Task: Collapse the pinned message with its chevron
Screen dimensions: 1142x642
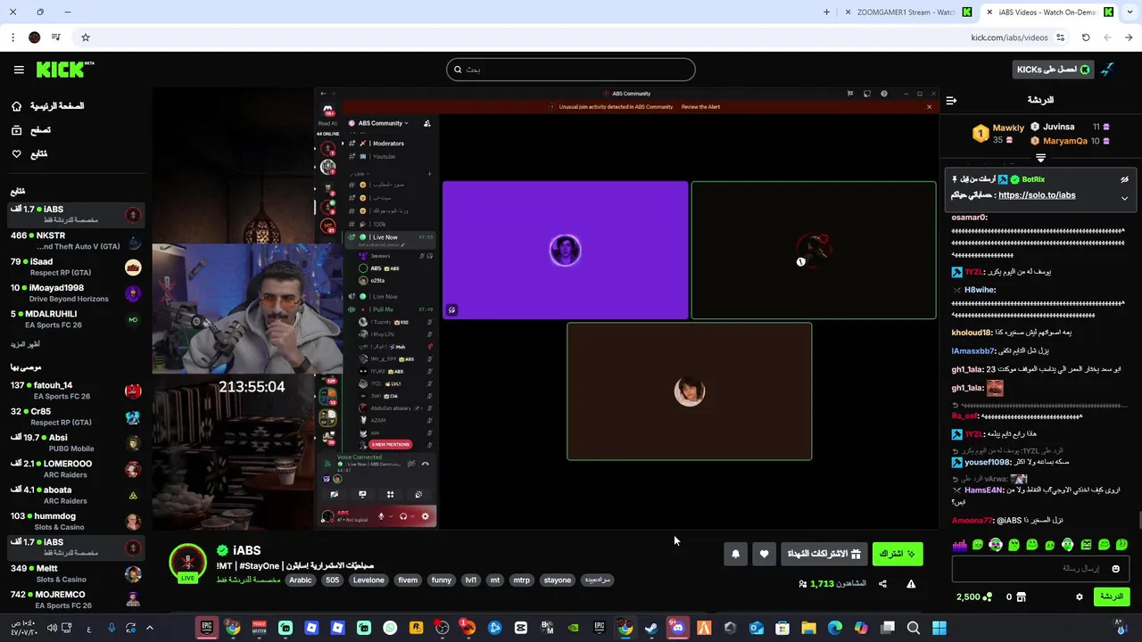Action: [1124, 198]
